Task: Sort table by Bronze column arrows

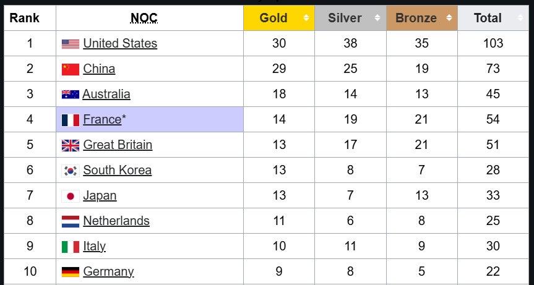Action: click(x=449, y=18)
